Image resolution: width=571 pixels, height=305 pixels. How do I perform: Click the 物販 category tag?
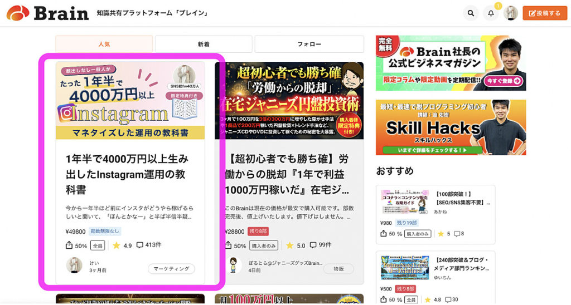pos(338,269)
